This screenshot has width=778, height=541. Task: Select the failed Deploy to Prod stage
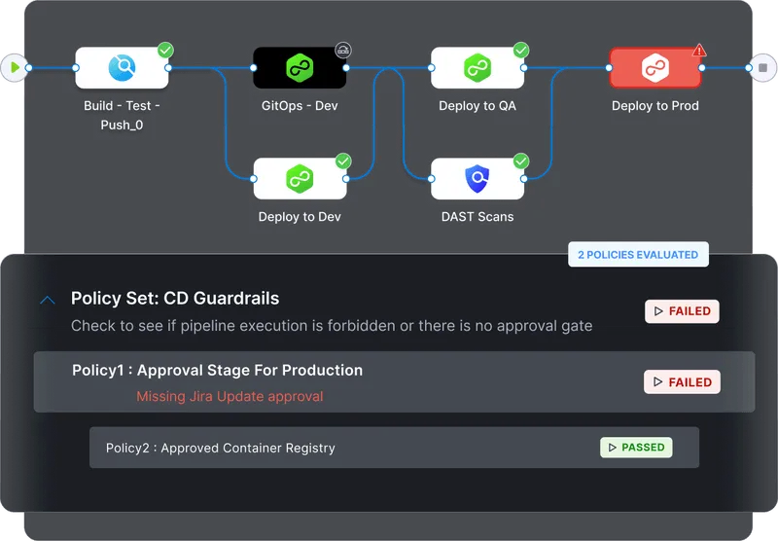pyautogui.click(x=654, y=68)
